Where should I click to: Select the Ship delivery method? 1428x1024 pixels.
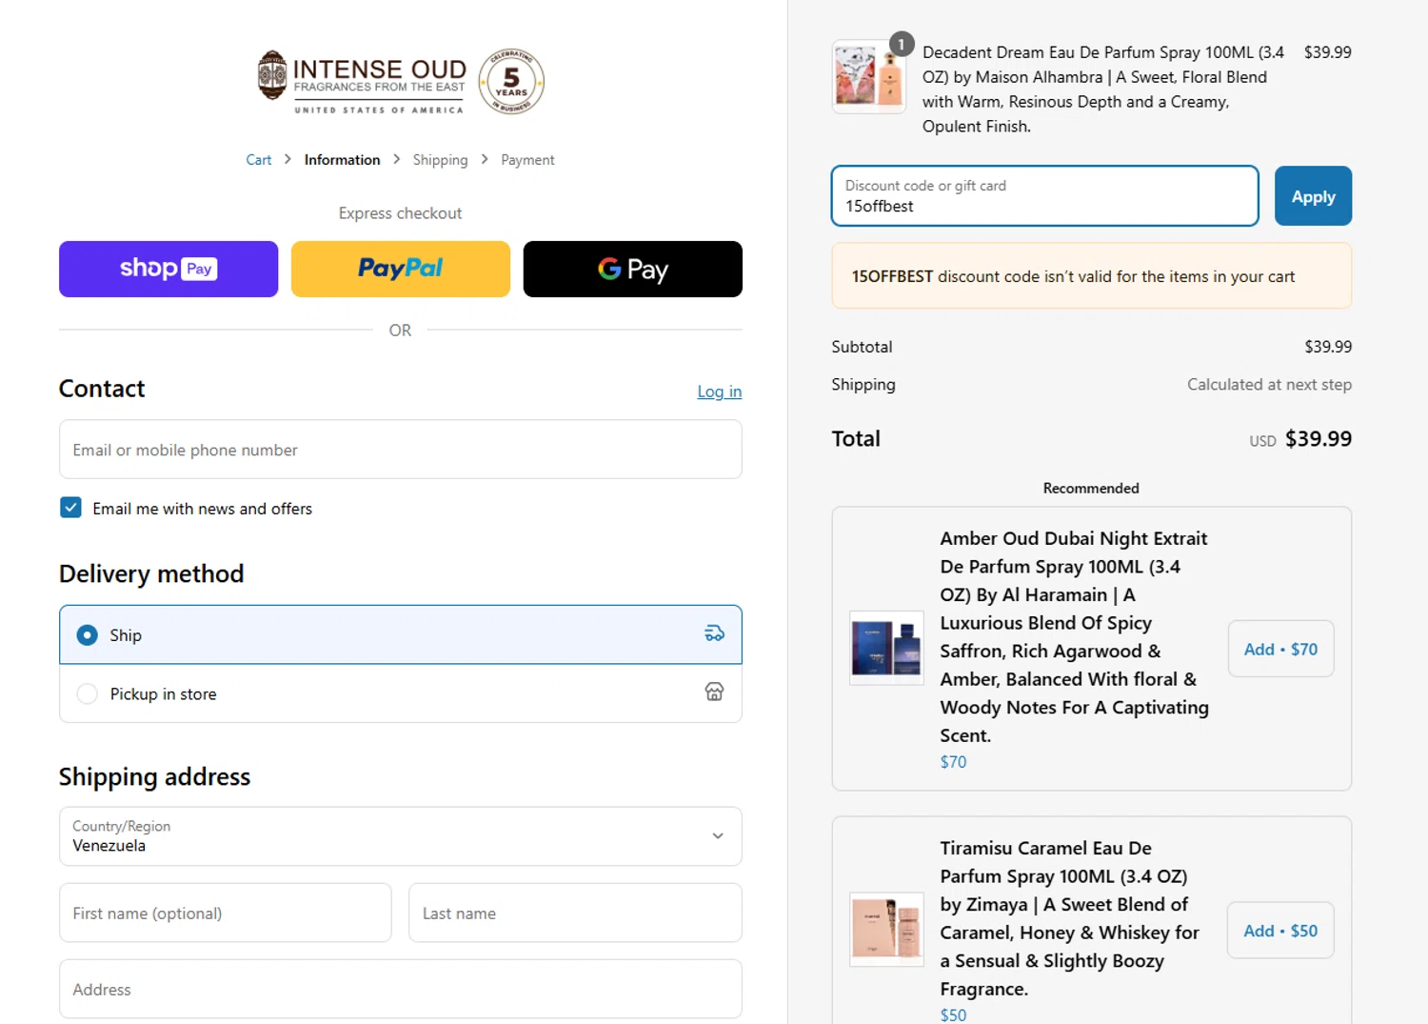pos(401,634)
